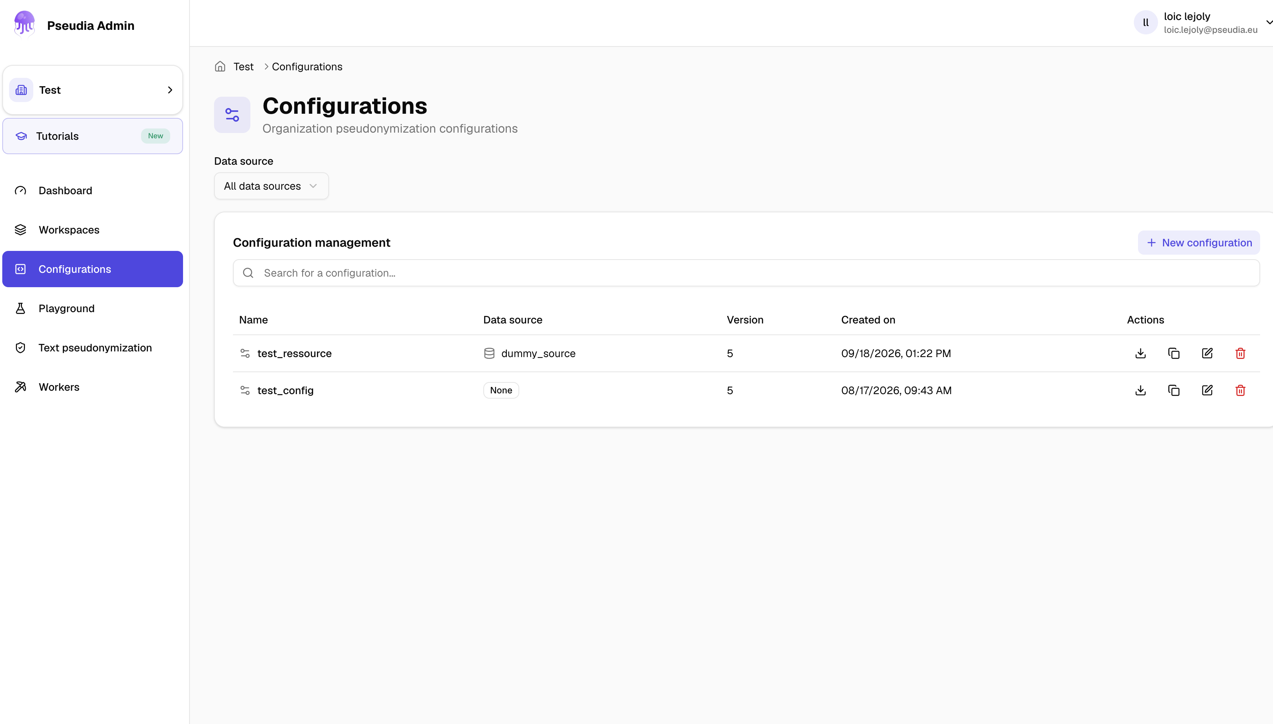Click the user avatar with initials ll
The height and width of the screenshot is (724, 1273).
(x=1146, y=22)
